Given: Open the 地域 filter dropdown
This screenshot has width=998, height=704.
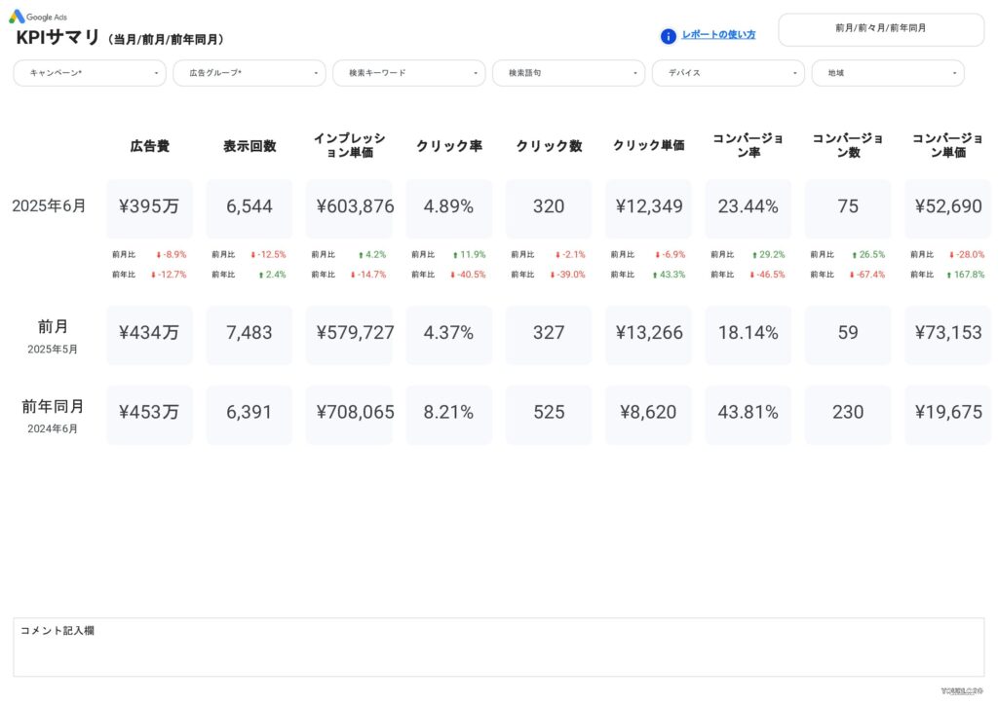Looking at the screenshot, I should tap(888, 73).
